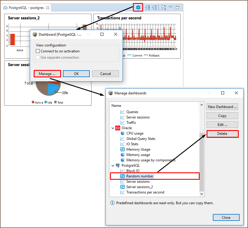The image size is (248, 228).
Task: Click the New Dashboard ... button
Action: [x=222, y=107]
